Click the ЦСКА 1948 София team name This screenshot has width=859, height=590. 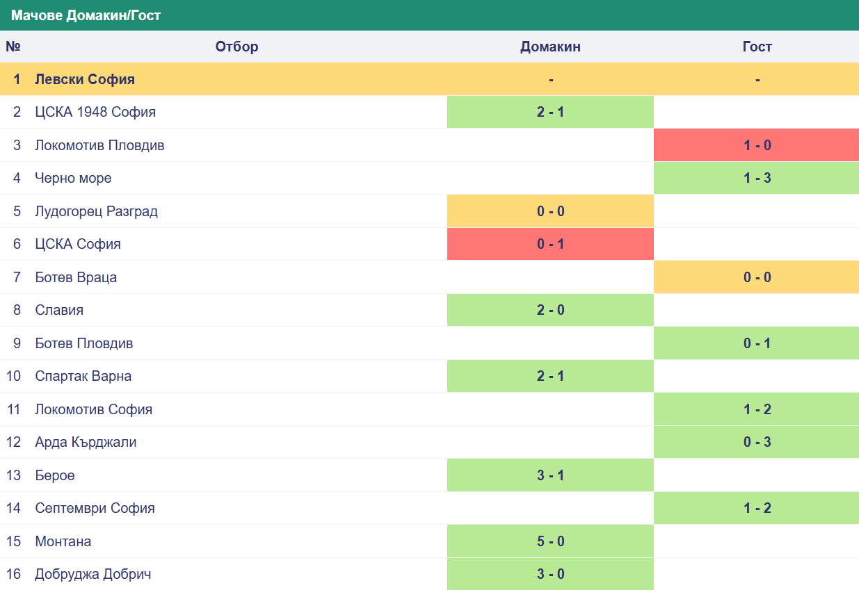pos(95,112)
